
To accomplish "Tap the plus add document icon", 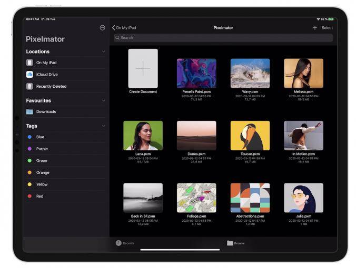I will tap(315, 28).
